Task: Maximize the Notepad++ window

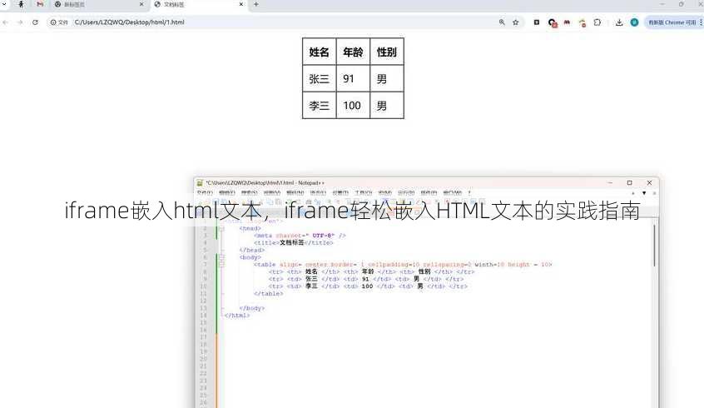Action: coord(629,183)
